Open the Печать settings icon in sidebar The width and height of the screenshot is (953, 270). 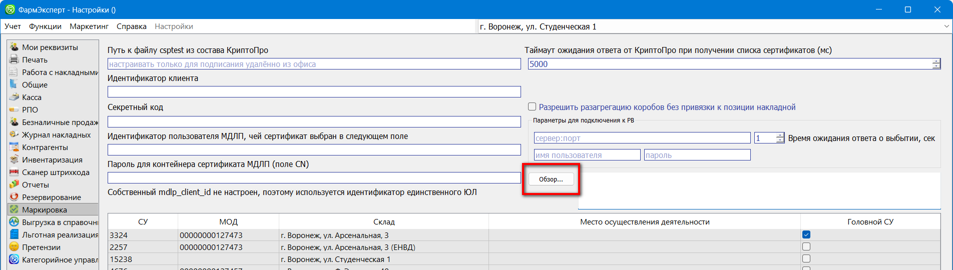coord(14,59)
